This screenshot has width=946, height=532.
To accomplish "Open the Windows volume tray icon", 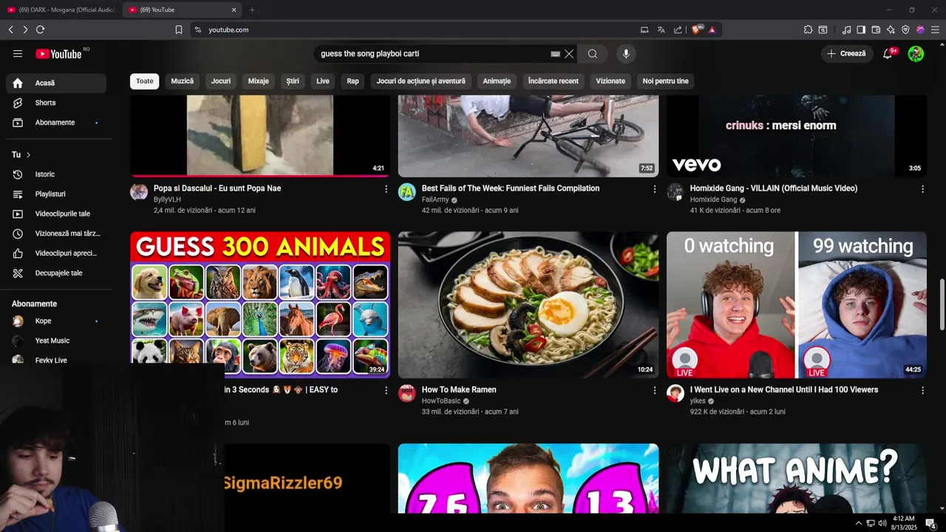I will (x=882, y=523).
